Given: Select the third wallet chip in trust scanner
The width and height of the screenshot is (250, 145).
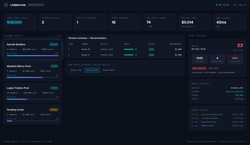Looking at the screenshot, I should (108, 70).
